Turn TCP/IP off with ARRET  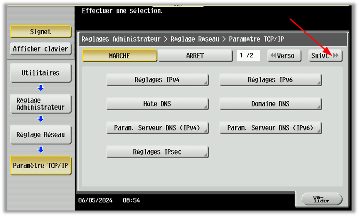point(195,56)
